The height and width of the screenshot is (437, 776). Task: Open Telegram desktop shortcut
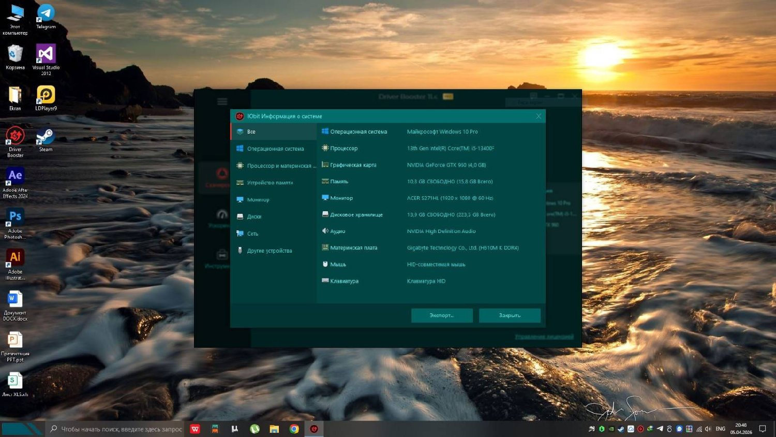click(46, 17)
